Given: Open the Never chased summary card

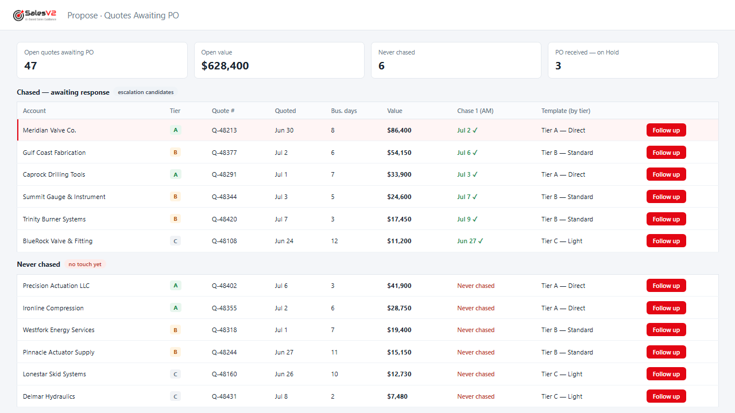Looking at the screenshot, I should pyautogui.click(x=456, y=60).
